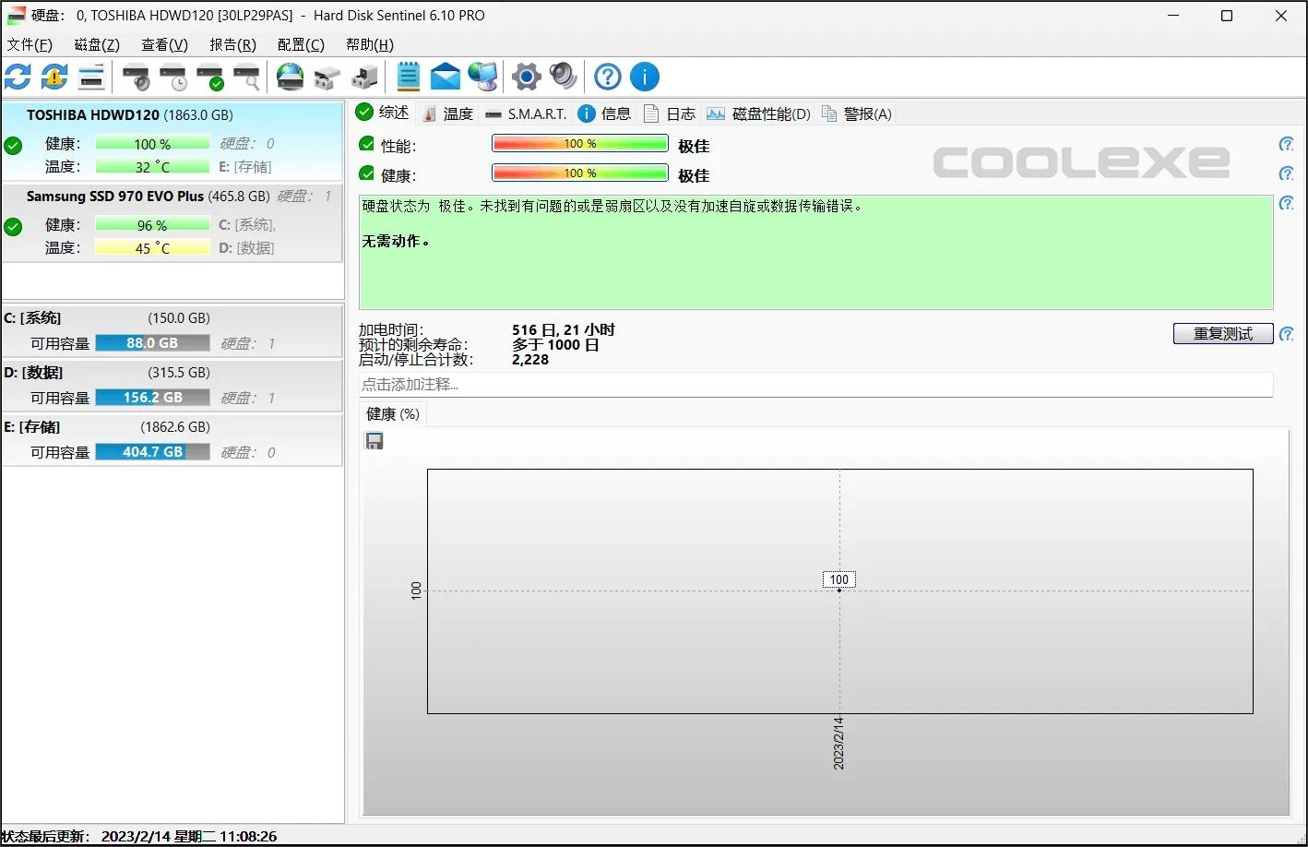Open the gear configuration icon
The height and width of the screenshot is (847, 1308).
pyautogui.click(x=527, y=77)
